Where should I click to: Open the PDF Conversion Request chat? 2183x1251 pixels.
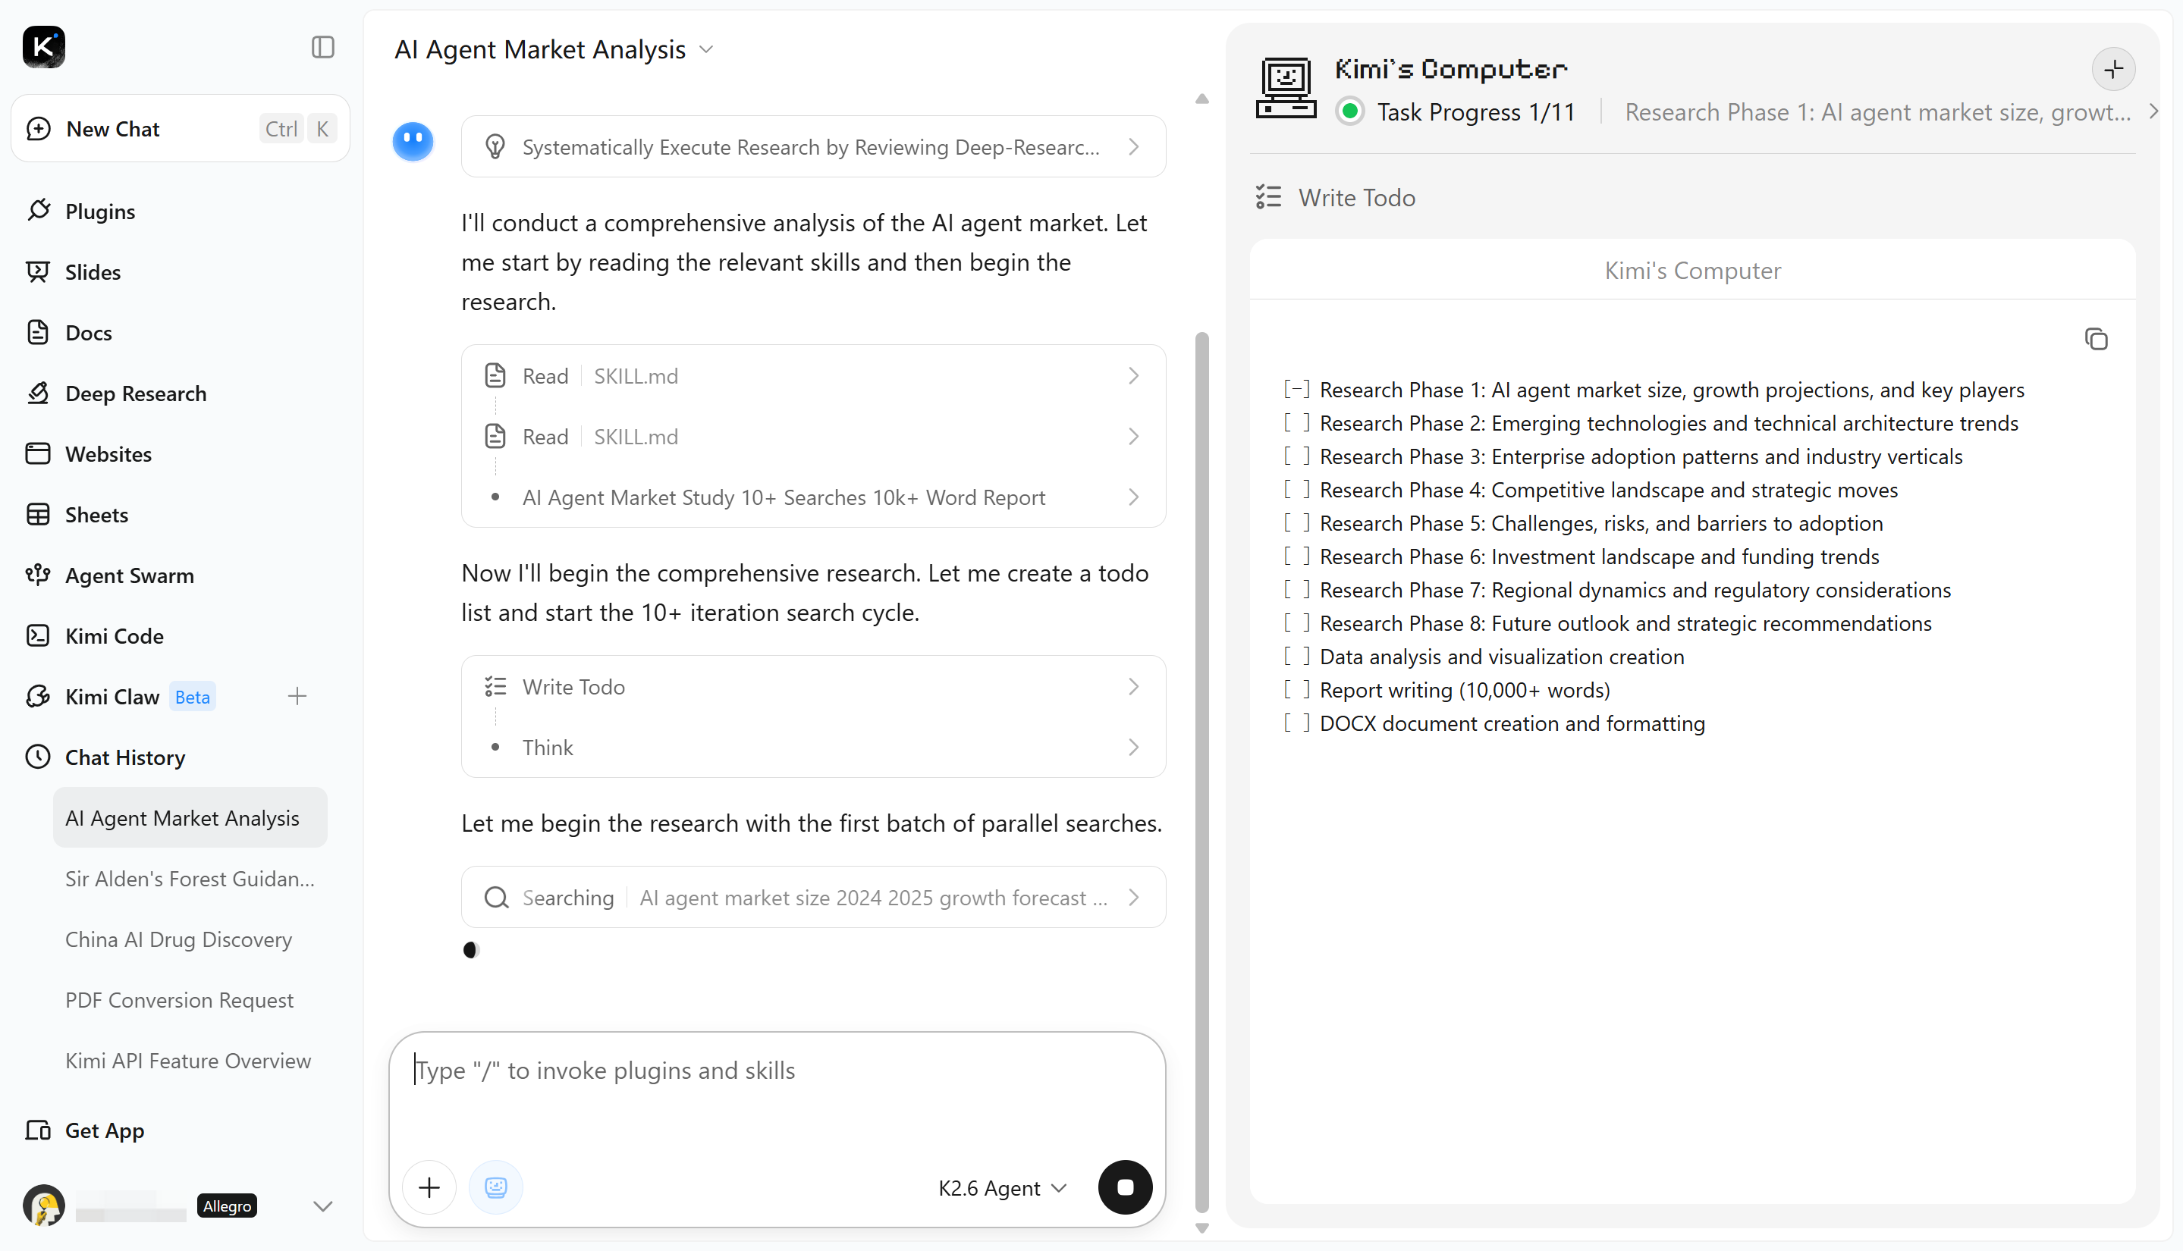(190, 1000)
